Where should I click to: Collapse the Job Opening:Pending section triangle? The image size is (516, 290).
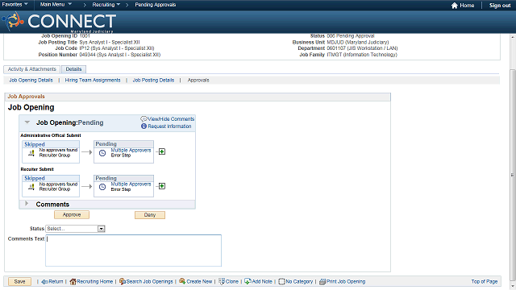27,122
